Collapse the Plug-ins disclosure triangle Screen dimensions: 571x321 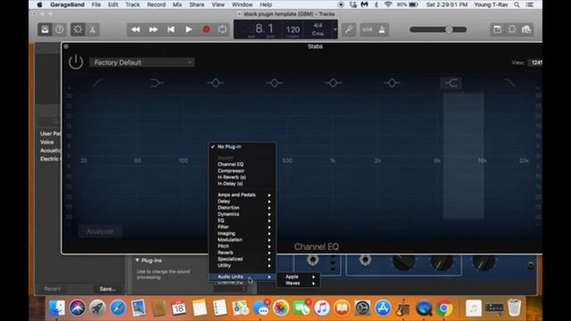click(137, 260)
